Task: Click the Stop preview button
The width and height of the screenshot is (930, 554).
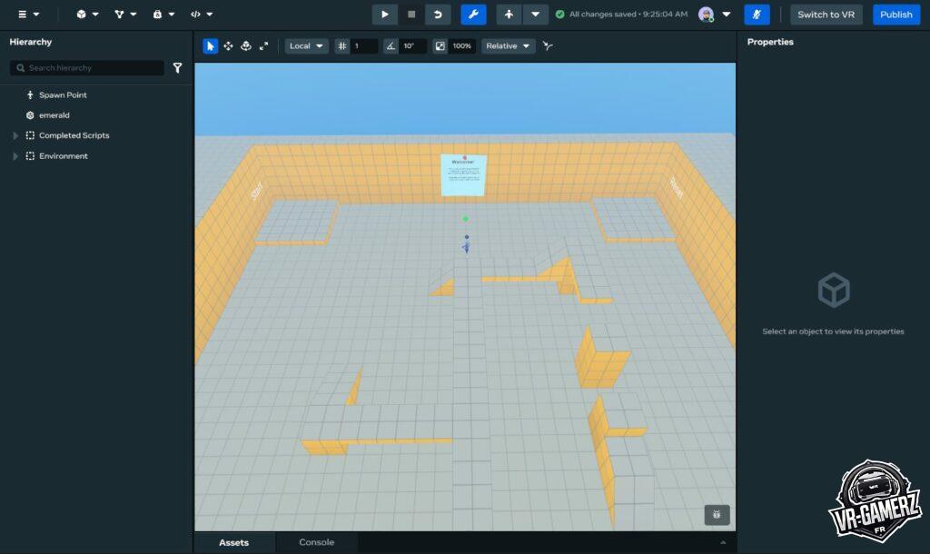Action: pos(411,15)
